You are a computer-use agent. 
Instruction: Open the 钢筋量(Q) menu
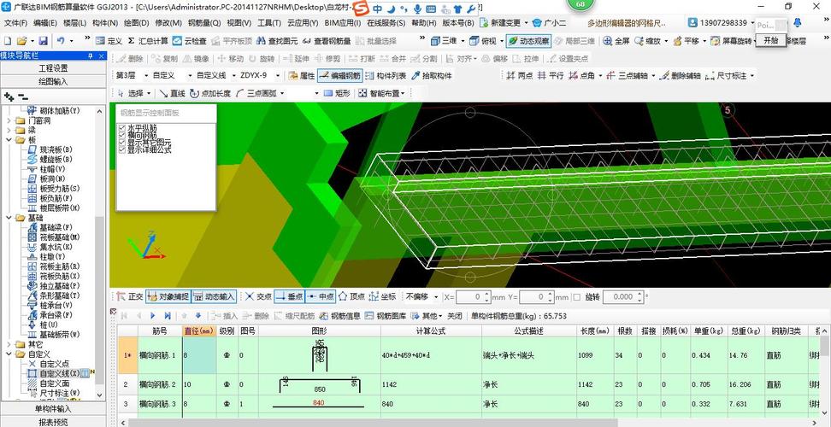click(x=204, y=23)
